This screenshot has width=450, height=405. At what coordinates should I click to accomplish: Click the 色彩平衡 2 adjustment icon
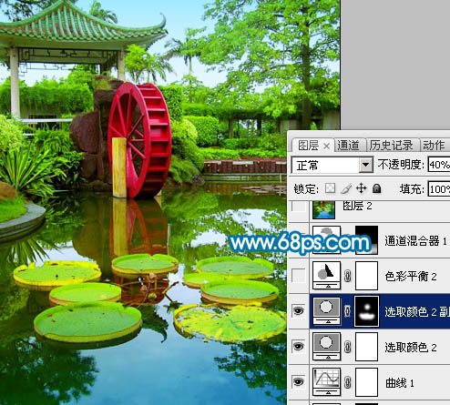[x=326, y=276]
